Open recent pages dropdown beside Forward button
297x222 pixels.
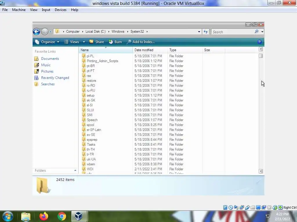(x=50, y=32)
